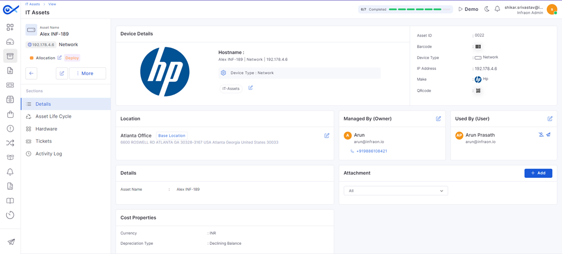Click the Add attachment button

point(538,173)
